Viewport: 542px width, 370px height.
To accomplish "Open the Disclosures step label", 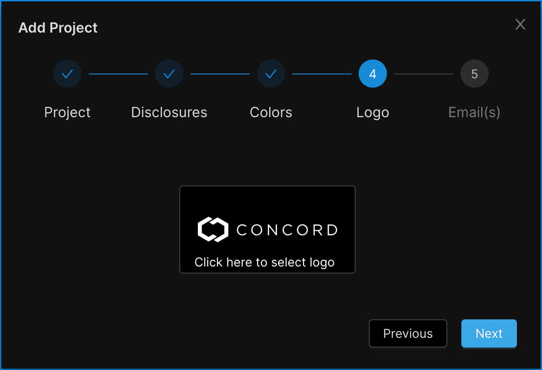I will (169, 112).
